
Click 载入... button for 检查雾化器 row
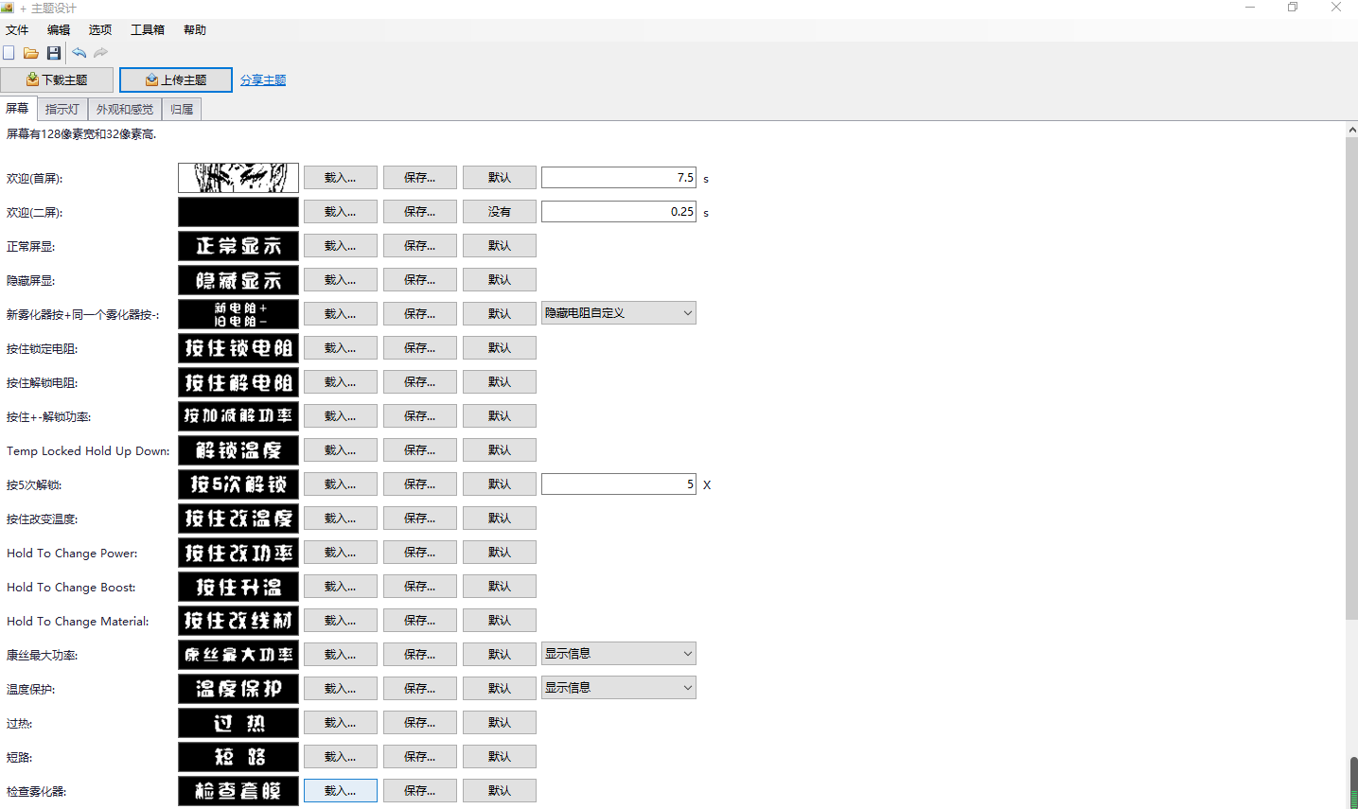click(x=341, y=791)
